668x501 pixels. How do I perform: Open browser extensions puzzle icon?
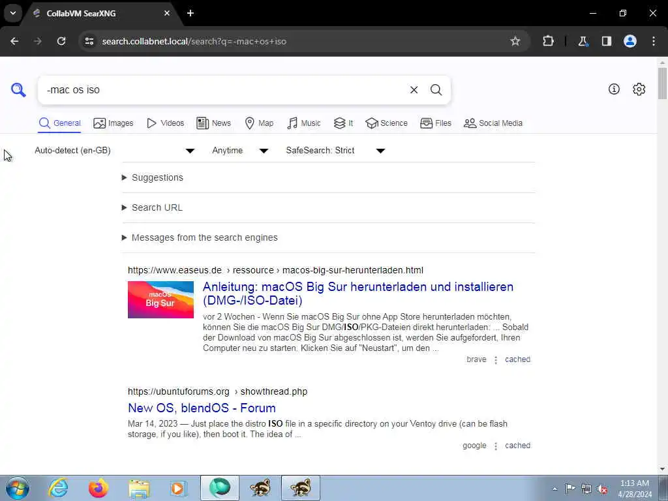548,41
